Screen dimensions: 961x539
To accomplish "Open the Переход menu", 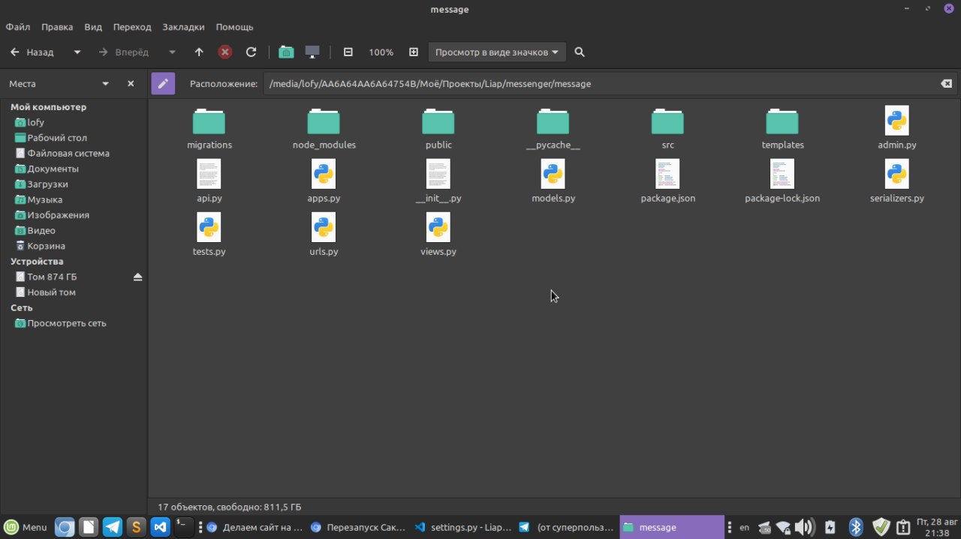I will point(132,27).
